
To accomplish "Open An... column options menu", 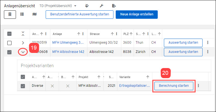I will (46, 34).
